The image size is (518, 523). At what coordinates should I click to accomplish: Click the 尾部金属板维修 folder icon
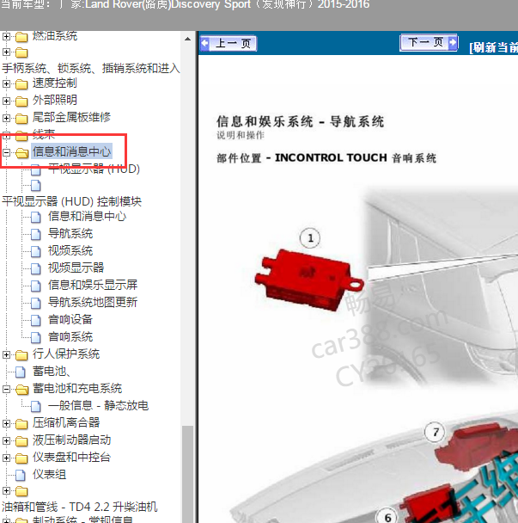tap(21, 119)
